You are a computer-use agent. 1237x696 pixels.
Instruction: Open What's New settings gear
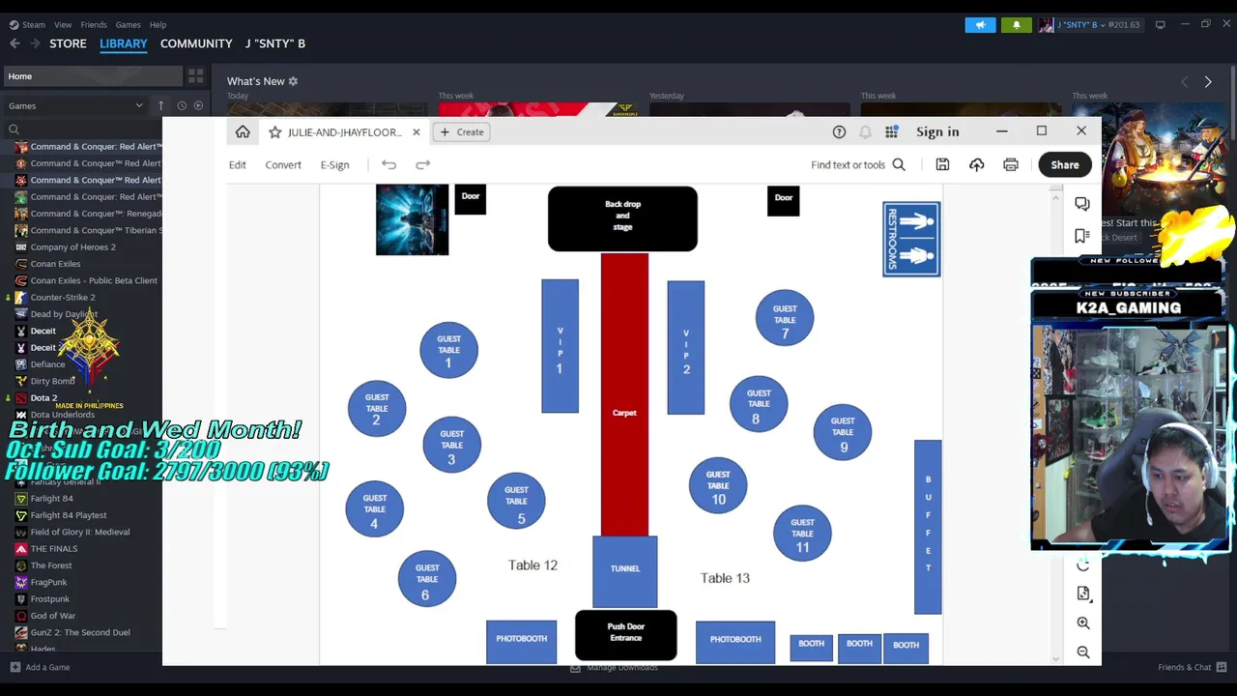tap(293, 81)
